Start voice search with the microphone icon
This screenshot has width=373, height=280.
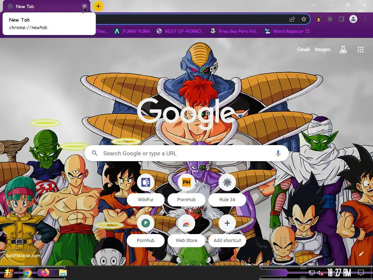[278, 153]
